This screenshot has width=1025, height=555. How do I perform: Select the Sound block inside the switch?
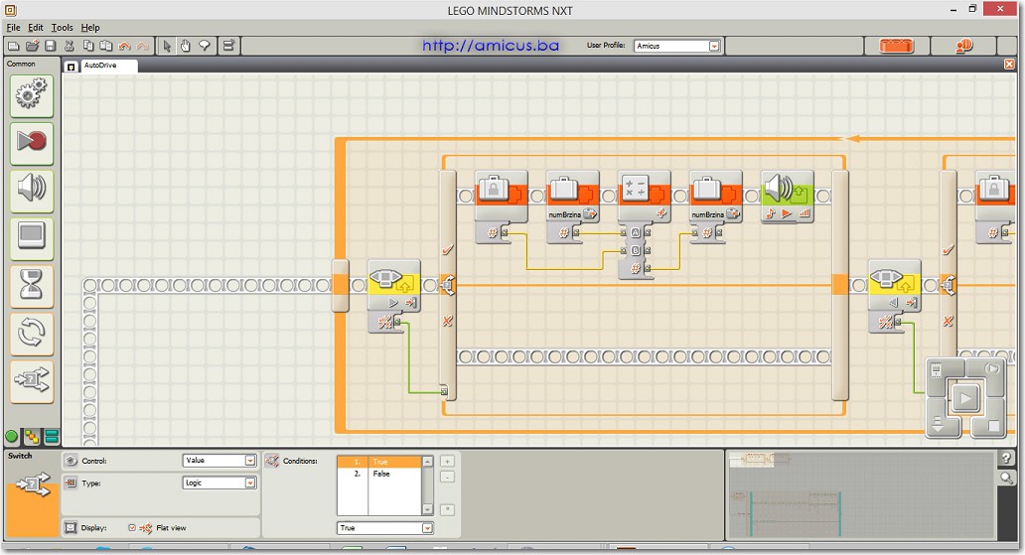787,197
